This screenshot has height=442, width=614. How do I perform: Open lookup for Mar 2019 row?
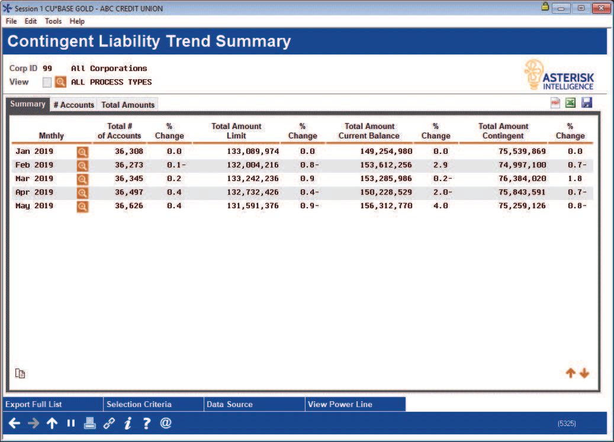pos(82,179)
